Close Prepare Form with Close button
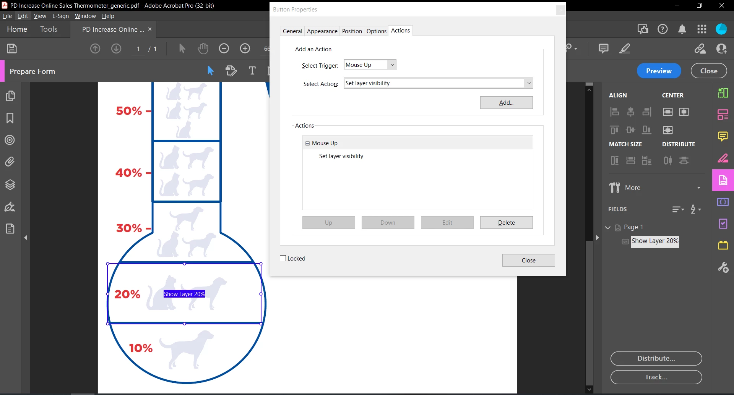The image size is (734, 395). pyautogui.click(x=709, y=71)
